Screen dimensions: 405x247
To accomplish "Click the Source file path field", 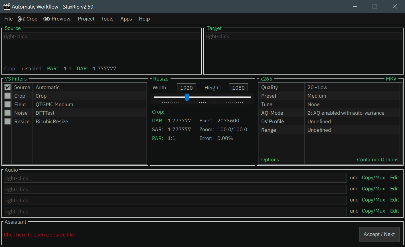I will (x=102, y=36).
